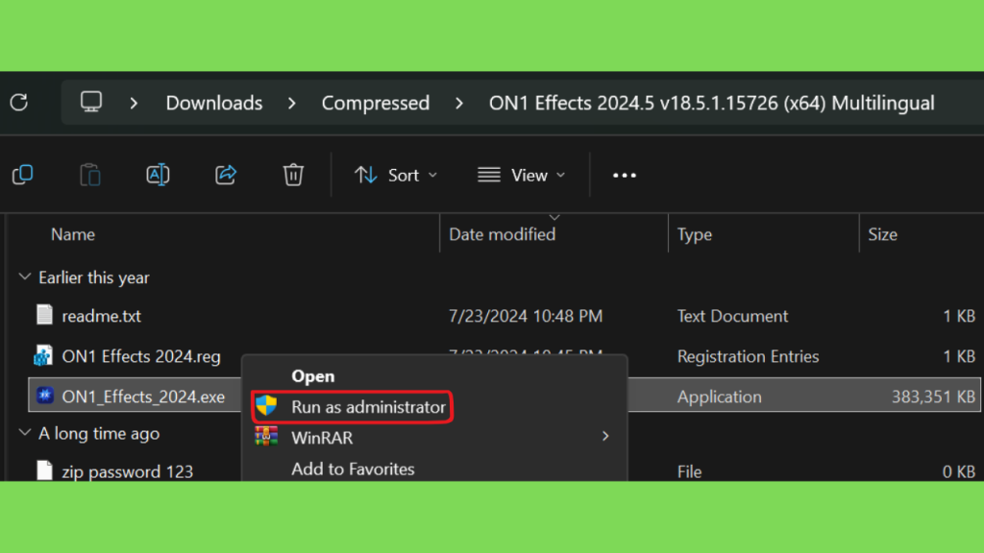The width and height of the screenshot is (984, 553).
Task: Expand the chevron after the This PC icon
Action: [134, 103]
